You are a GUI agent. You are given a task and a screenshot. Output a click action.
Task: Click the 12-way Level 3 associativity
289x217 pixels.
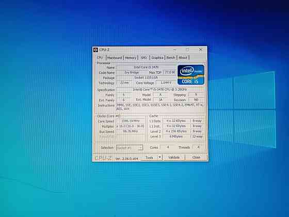[197, 136]
